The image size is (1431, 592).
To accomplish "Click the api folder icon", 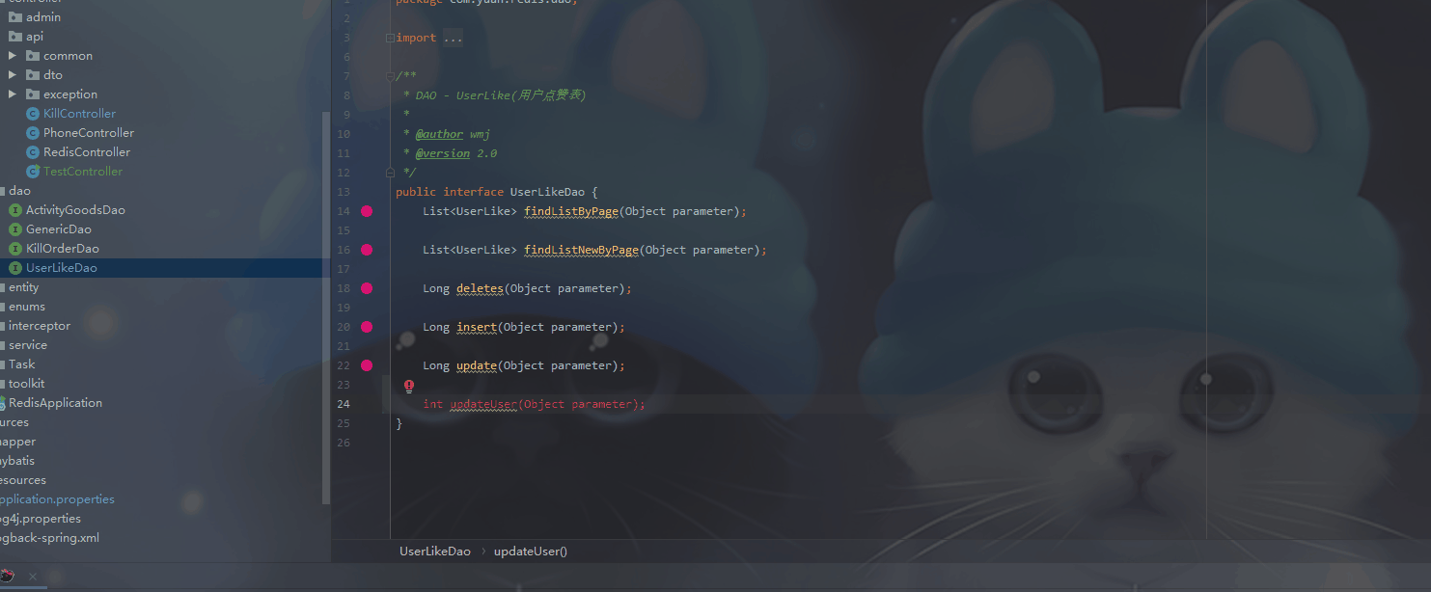I will pyautogui.click(x=14, y=37).
